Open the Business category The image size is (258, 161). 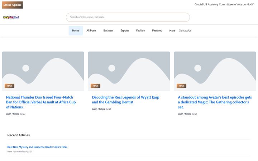[x=108, y=30]
